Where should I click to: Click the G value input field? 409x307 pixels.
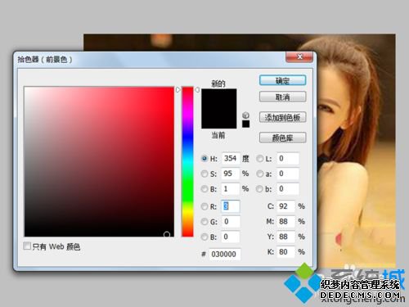tap(231, 222)
